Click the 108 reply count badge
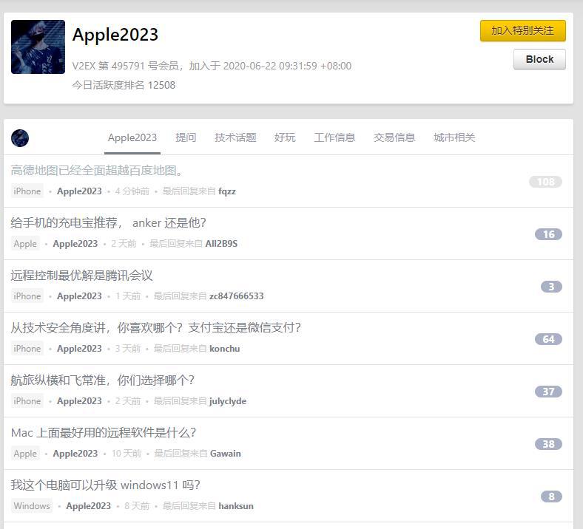The height and width of the screenshot is (529, 583). click(545, 182)
